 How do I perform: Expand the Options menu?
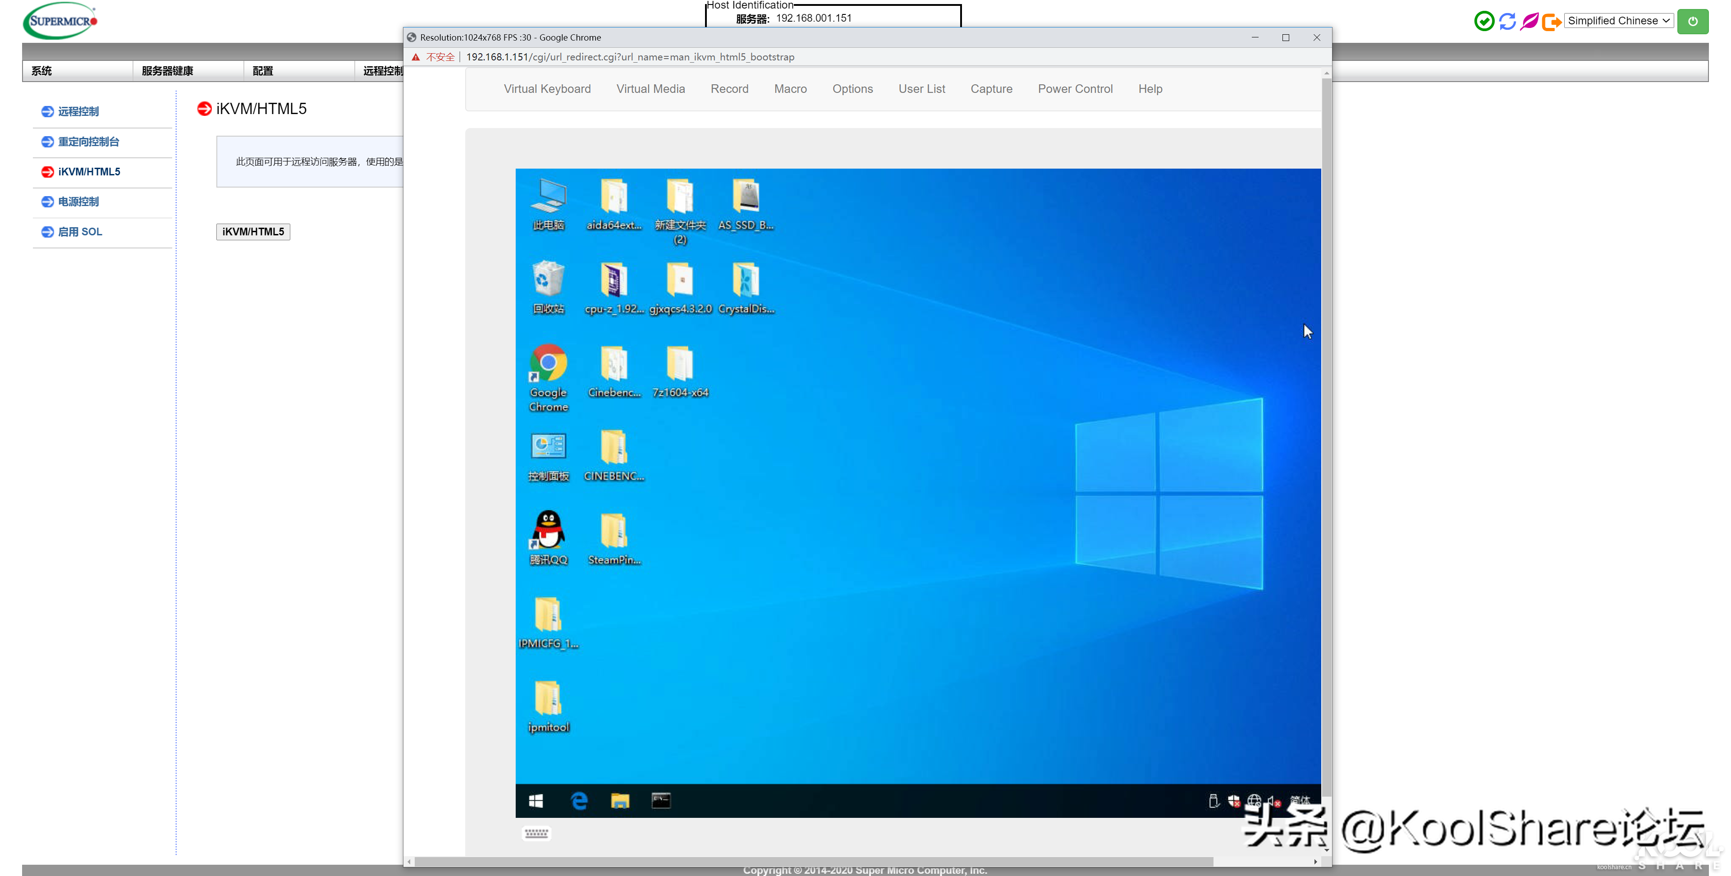pos(852,89)
